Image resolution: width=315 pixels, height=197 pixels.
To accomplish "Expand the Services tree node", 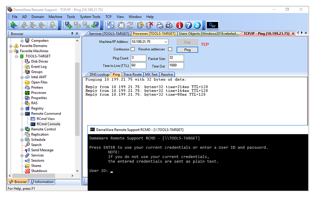I will click(22, 156).
